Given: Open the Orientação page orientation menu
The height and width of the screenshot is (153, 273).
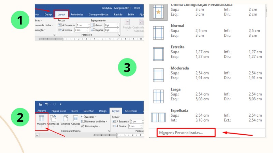Looking at the screenshot, I should pyautogui.click(x=53, y=121).
